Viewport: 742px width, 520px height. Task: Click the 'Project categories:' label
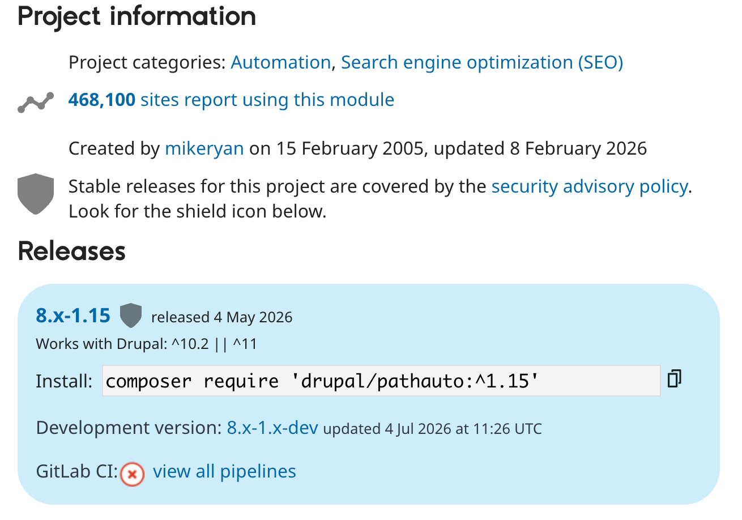click(147, 62)
